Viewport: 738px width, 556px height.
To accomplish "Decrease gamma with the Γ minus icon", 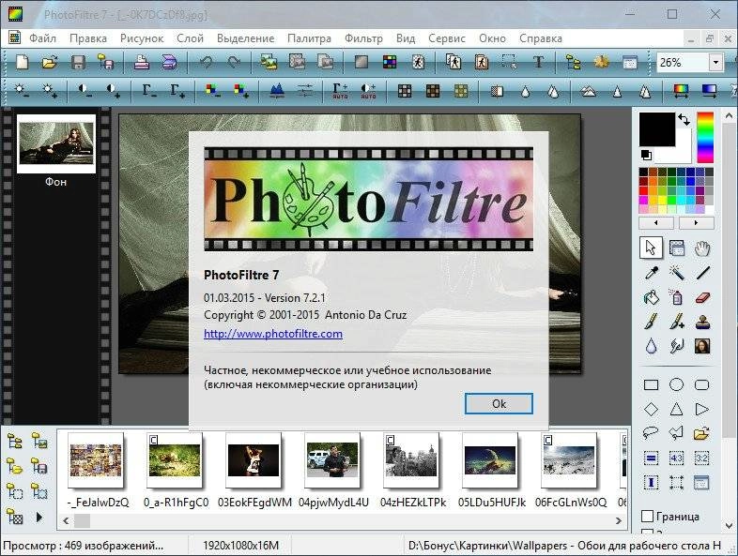I will pyautogui.click(x=149, y=90).
